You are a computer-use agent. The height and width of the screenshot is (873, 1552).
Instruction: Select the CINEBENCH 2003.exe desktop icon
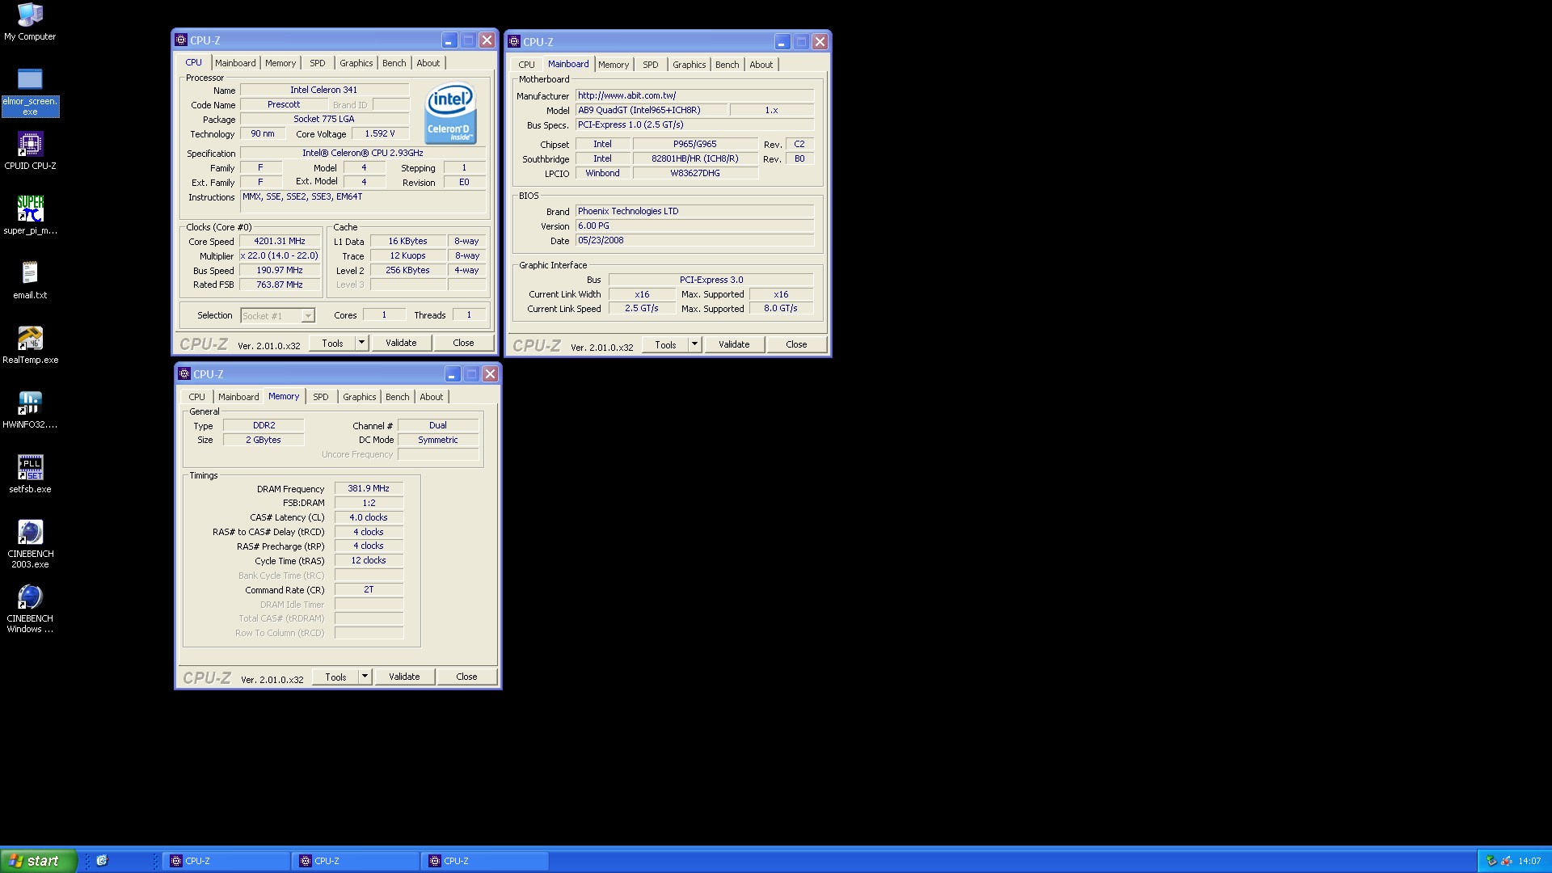30,544
